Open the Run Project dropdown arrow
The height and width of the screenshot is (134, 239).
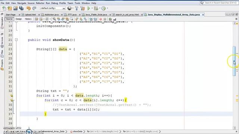tap(92, 8)
